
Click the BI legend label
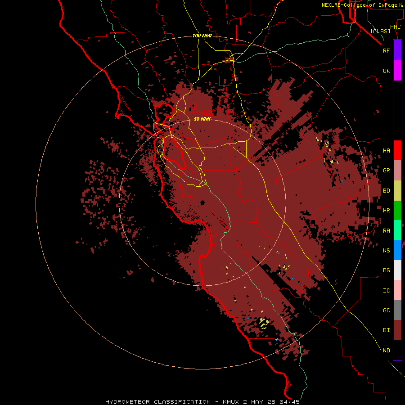coord(386,330)
